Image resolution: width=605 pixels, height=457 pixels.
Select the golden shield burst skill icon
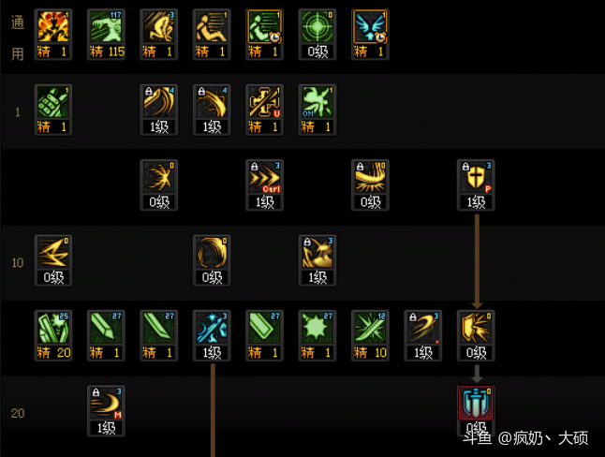(x=476, y=328)
